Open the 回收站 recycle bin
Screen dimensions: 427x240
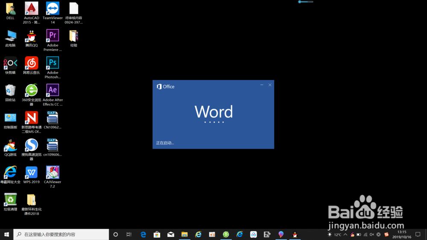click(x=10, y=93)
